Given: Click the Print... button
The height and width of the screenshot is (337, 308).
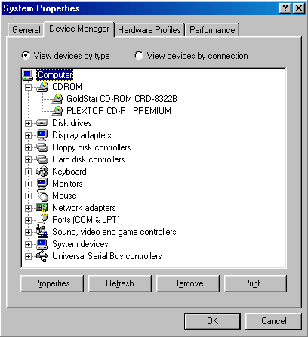Looking at the screenshot, I should pos(255,283).
